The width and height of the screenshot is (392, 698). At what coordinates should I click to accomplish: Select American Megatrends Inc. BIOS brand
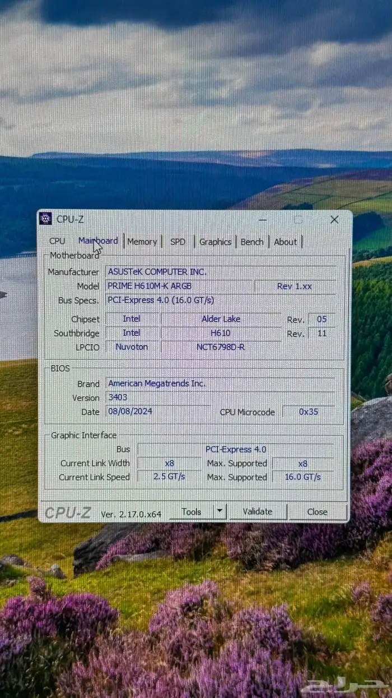[220, 383]
